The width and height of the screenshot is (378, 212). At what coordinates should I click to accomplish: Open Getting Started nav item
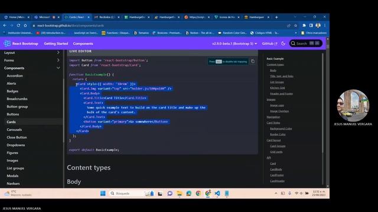56,44
